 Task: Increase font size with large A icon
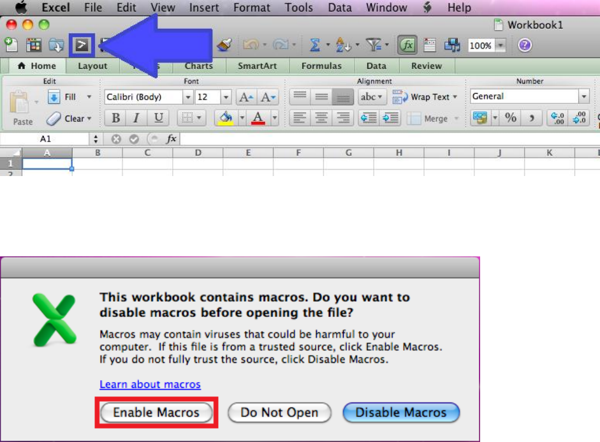tap(246, 97)
